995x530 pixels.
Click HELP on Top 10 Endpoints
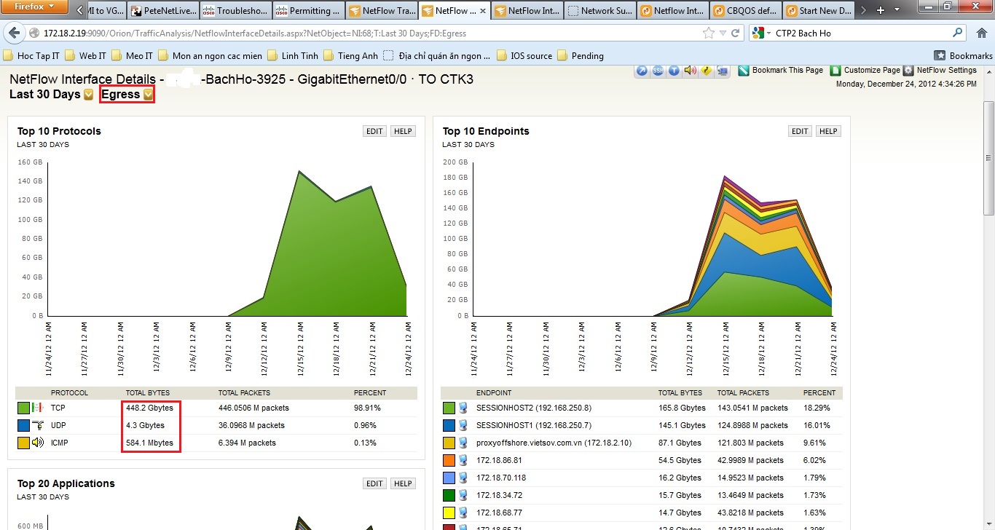(828, 131)
